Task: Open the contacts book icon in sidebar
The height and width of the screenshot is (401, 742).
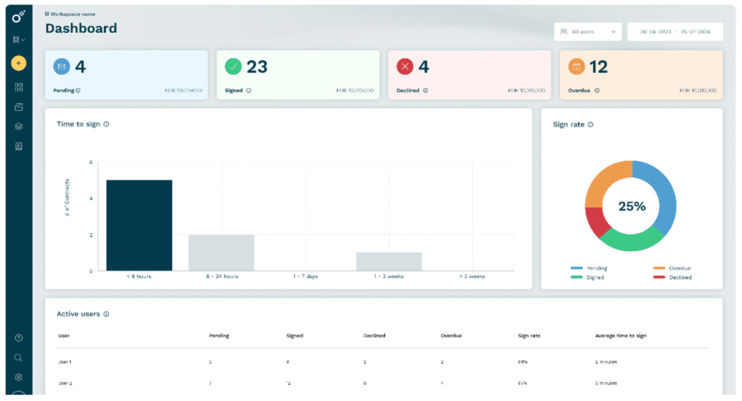Action: click(x=19, y=146)
